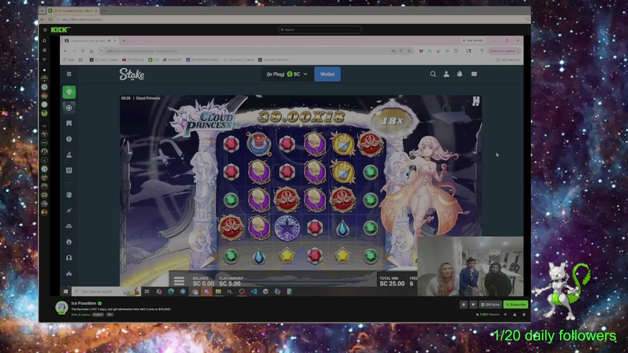
Task: Focus the Kick search field
Action: tap(320, 29)
